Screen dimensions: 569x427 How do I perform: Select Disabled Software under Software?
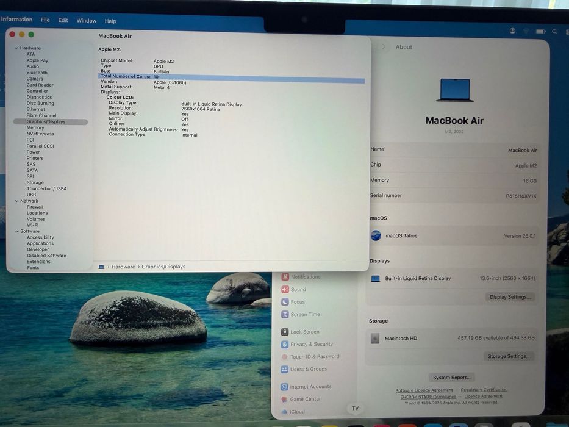(x=46, y=256)
